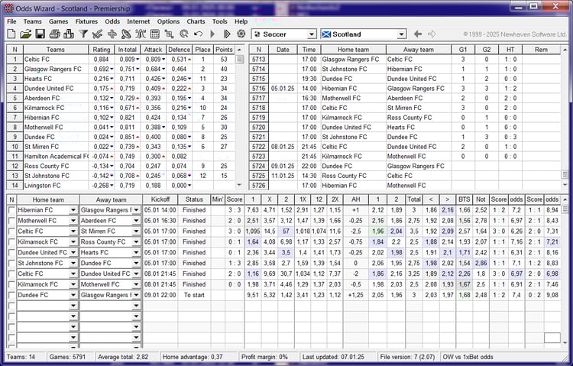573x366 pixels.
Task: Click the Odds Wizard title bar icon
Action: 8,8
